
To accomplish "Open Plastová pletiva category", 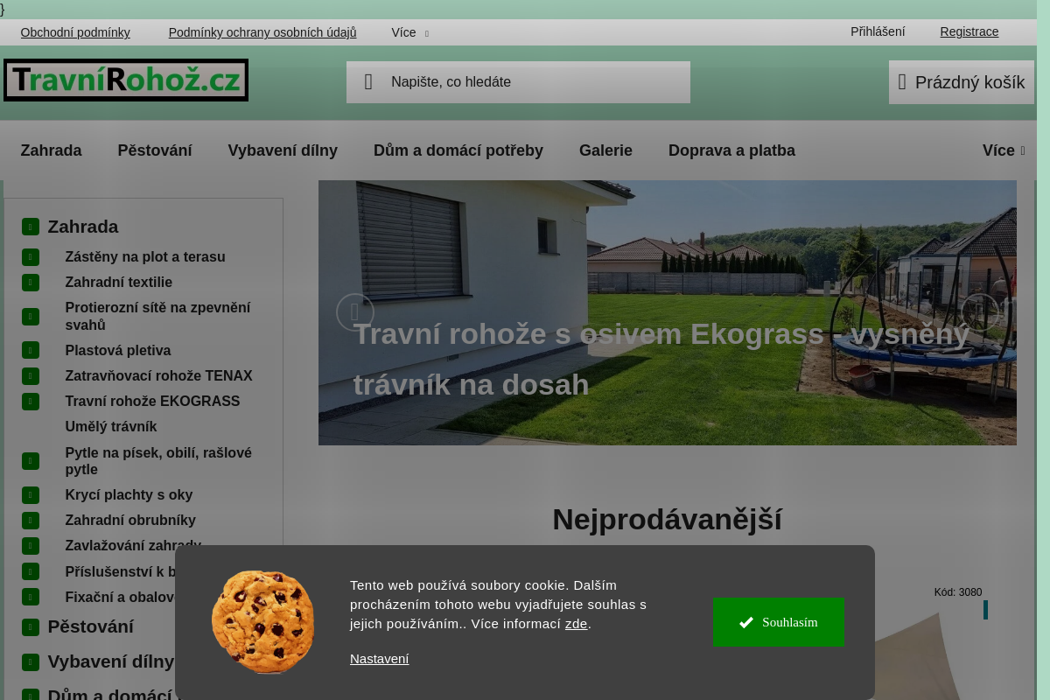I will pyautogui.click(x=118, y=351).
